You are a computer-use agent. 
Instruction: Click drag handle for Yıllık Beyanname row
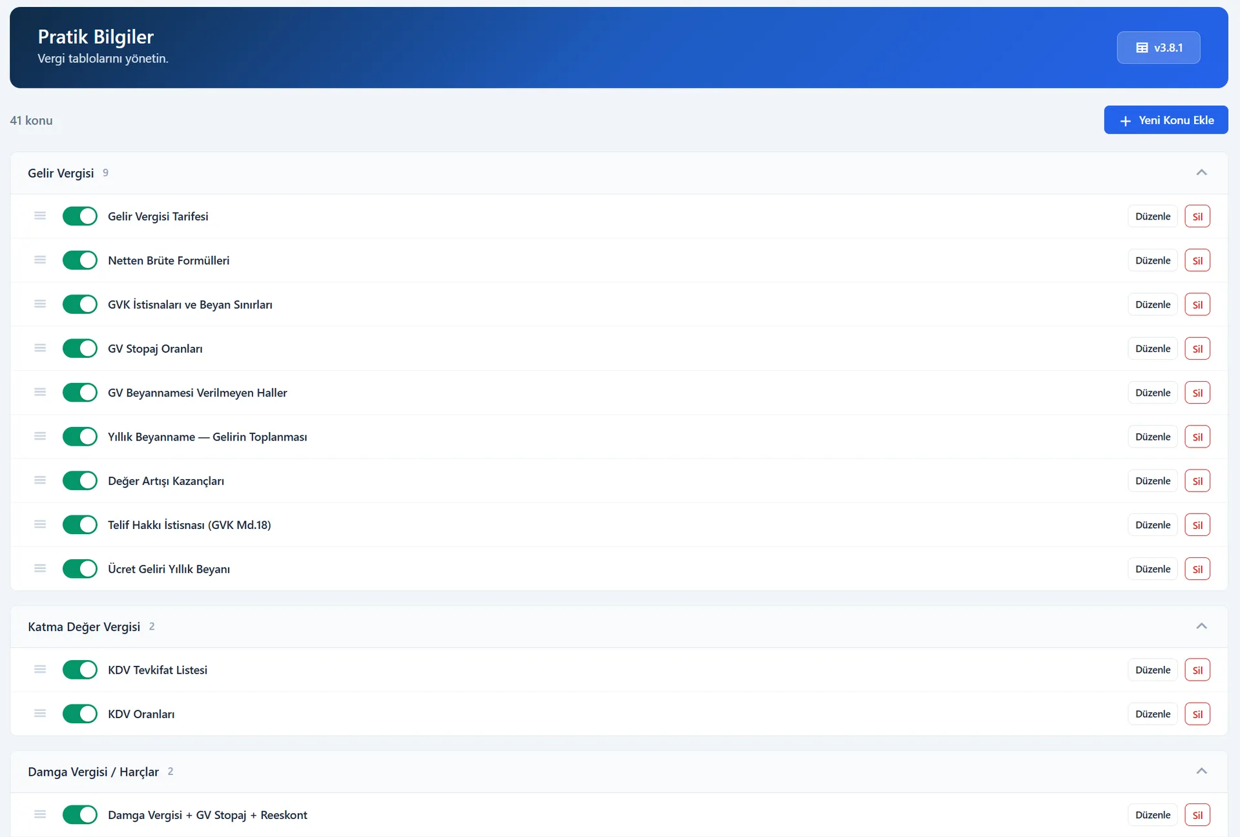[x=40, y=436]
